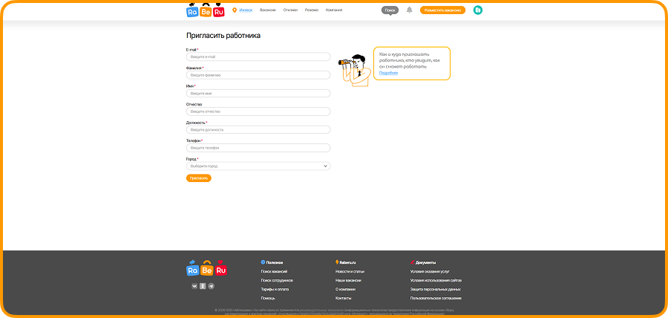Open notifications bell icon
This screenshot has height=318, width=668.
(410, 10)
